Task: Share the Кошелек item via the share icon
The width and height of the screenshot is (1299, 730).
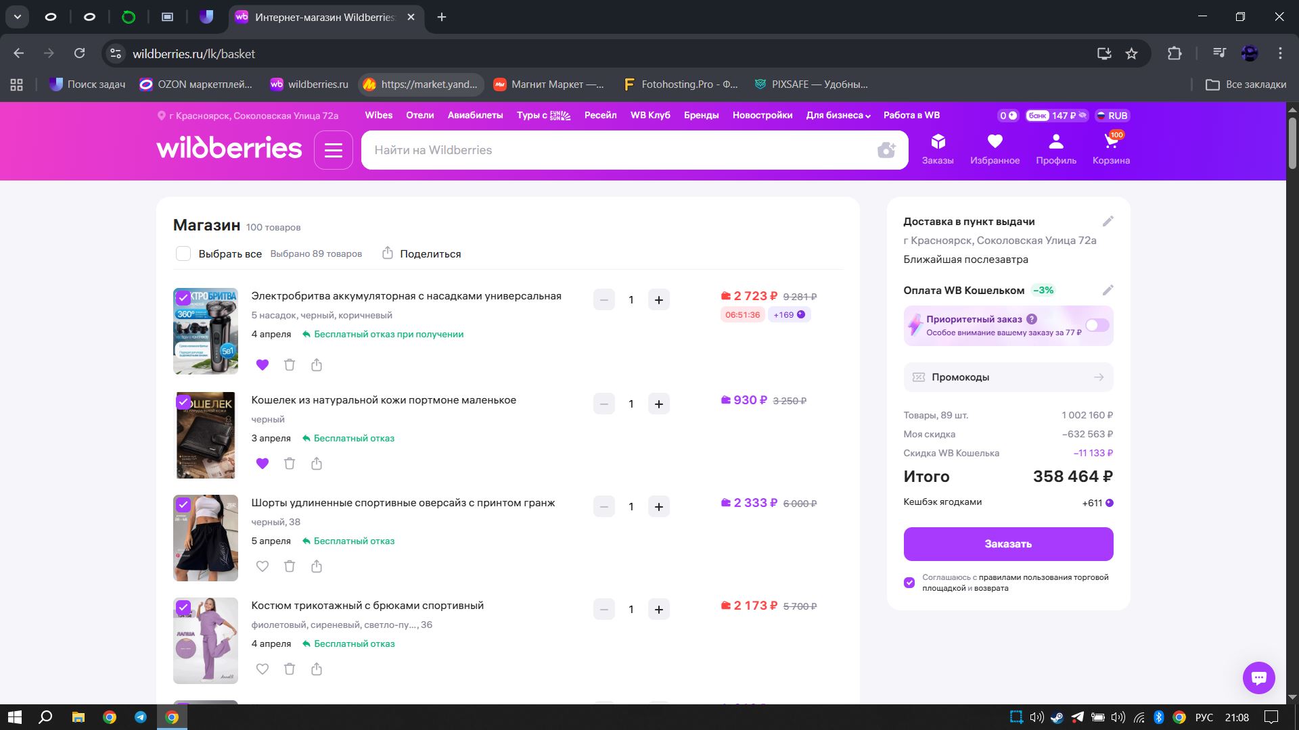Action: click(317, 464)
